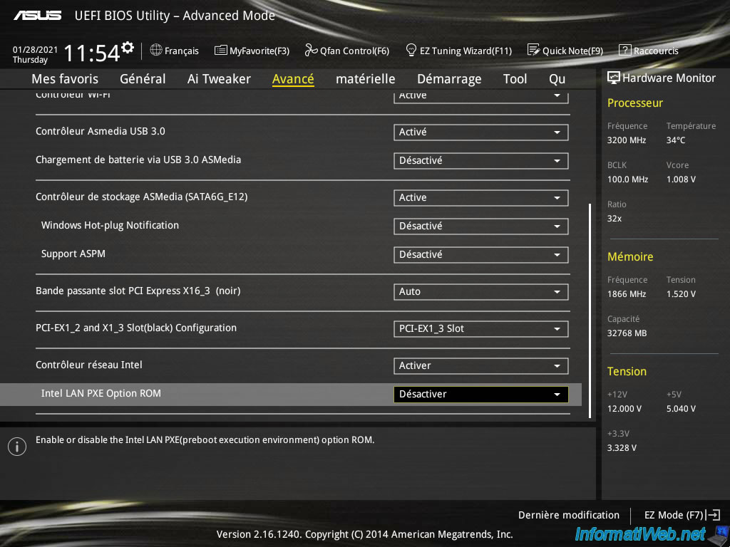This screenshot has width=730, height=547.
Task: Open Quick Note(F9) notepad icon
Action: (533, 51)
